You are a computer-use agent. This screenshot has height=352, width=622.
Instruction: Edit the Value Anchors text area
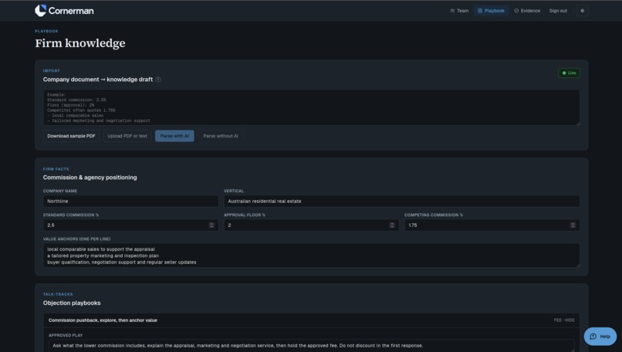312,256
